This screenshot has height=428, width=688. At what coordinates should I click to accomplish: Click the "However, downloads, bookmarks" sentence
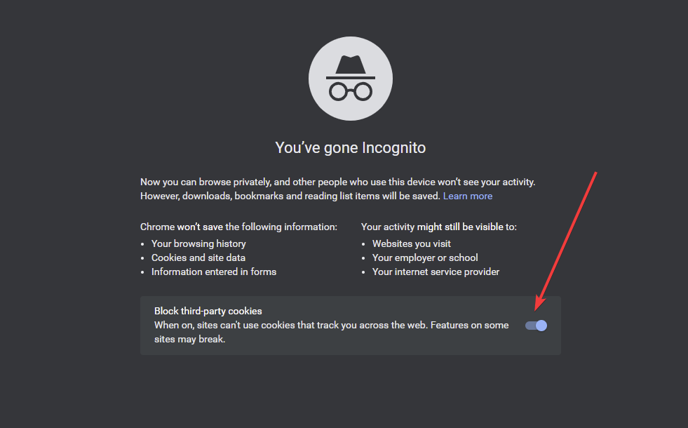(290, 196)
